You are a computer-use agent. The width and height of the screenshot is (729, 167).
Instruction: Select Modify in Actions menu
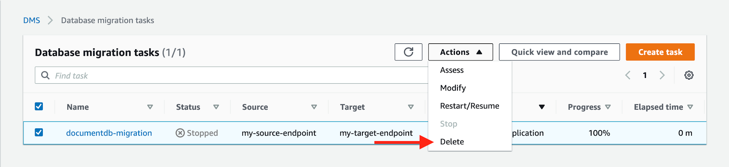coord(453,88)
